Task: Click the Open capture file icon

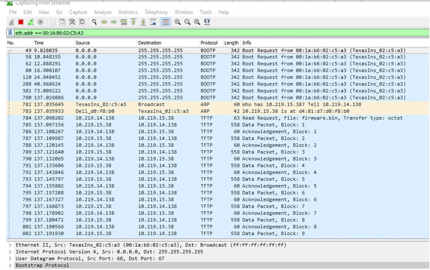Action: point(53,22)
